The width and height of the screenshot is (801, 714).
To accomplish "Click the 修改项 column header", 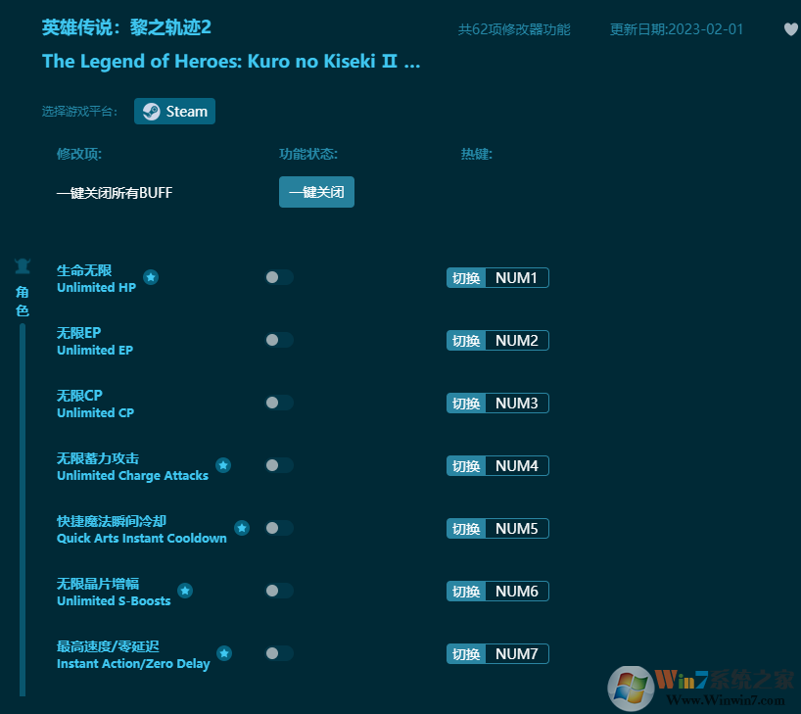I will [x=79, y=154].
